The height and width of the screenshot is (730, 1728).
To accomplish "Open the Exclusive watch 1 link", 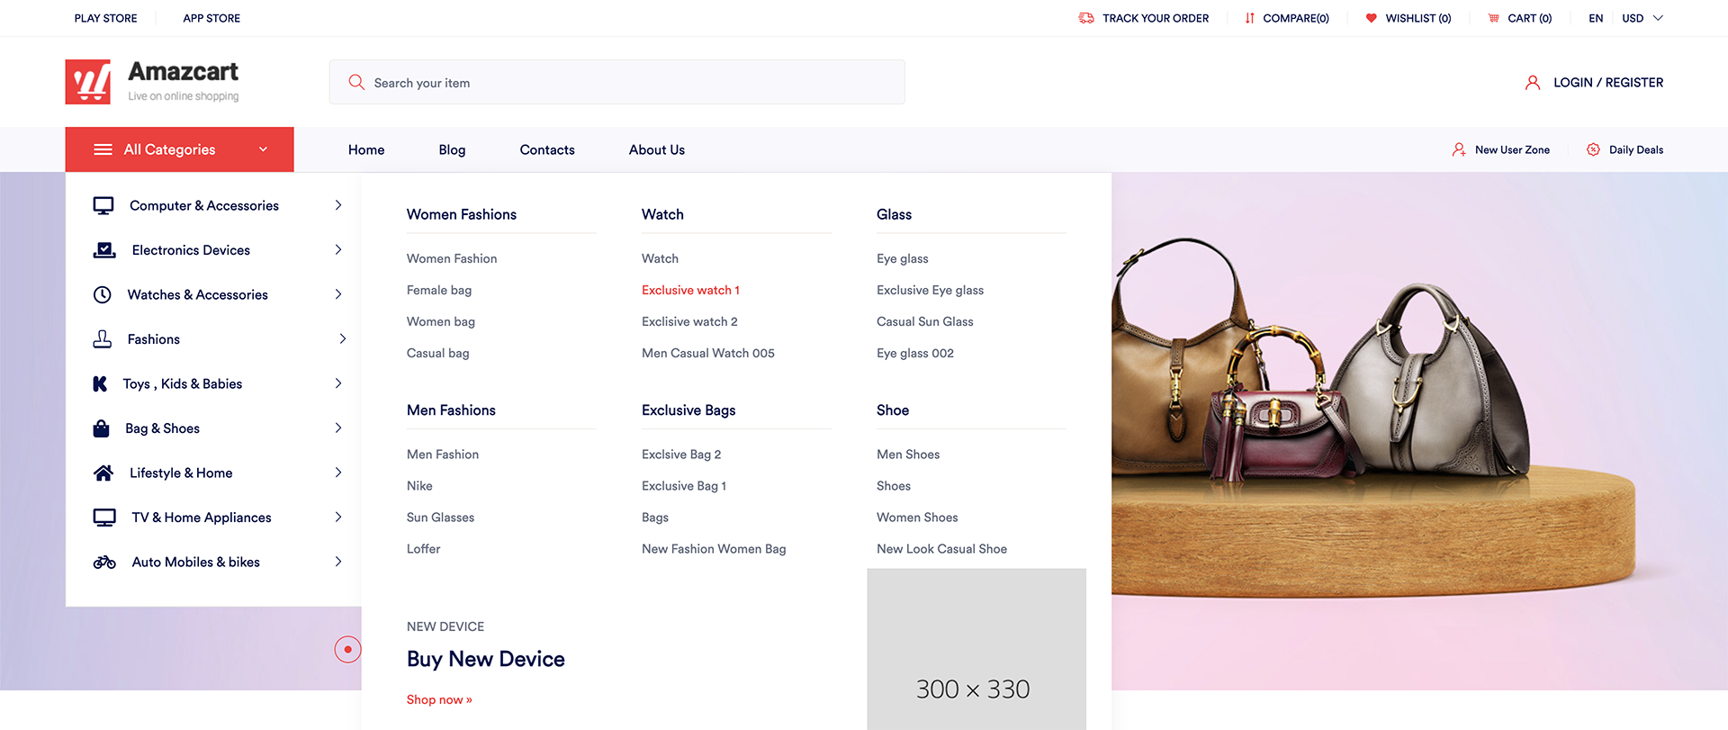I will pyautogui.click(x=690, y=290).
